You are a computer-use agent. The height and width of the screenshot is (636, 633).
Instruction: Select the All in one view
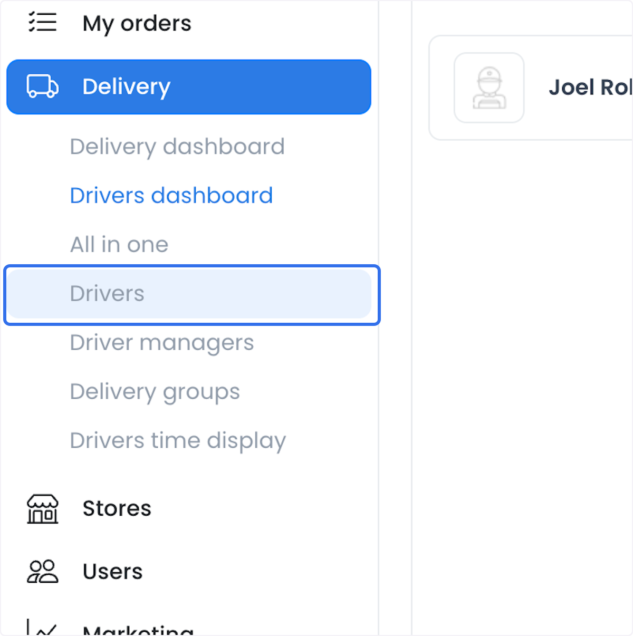pyautogui.click(x=119, y=245)
